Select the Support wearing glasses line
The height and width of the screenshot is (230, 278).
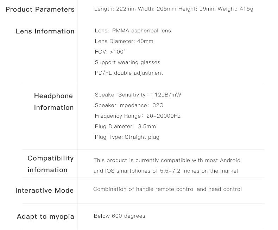click(127, 62)
